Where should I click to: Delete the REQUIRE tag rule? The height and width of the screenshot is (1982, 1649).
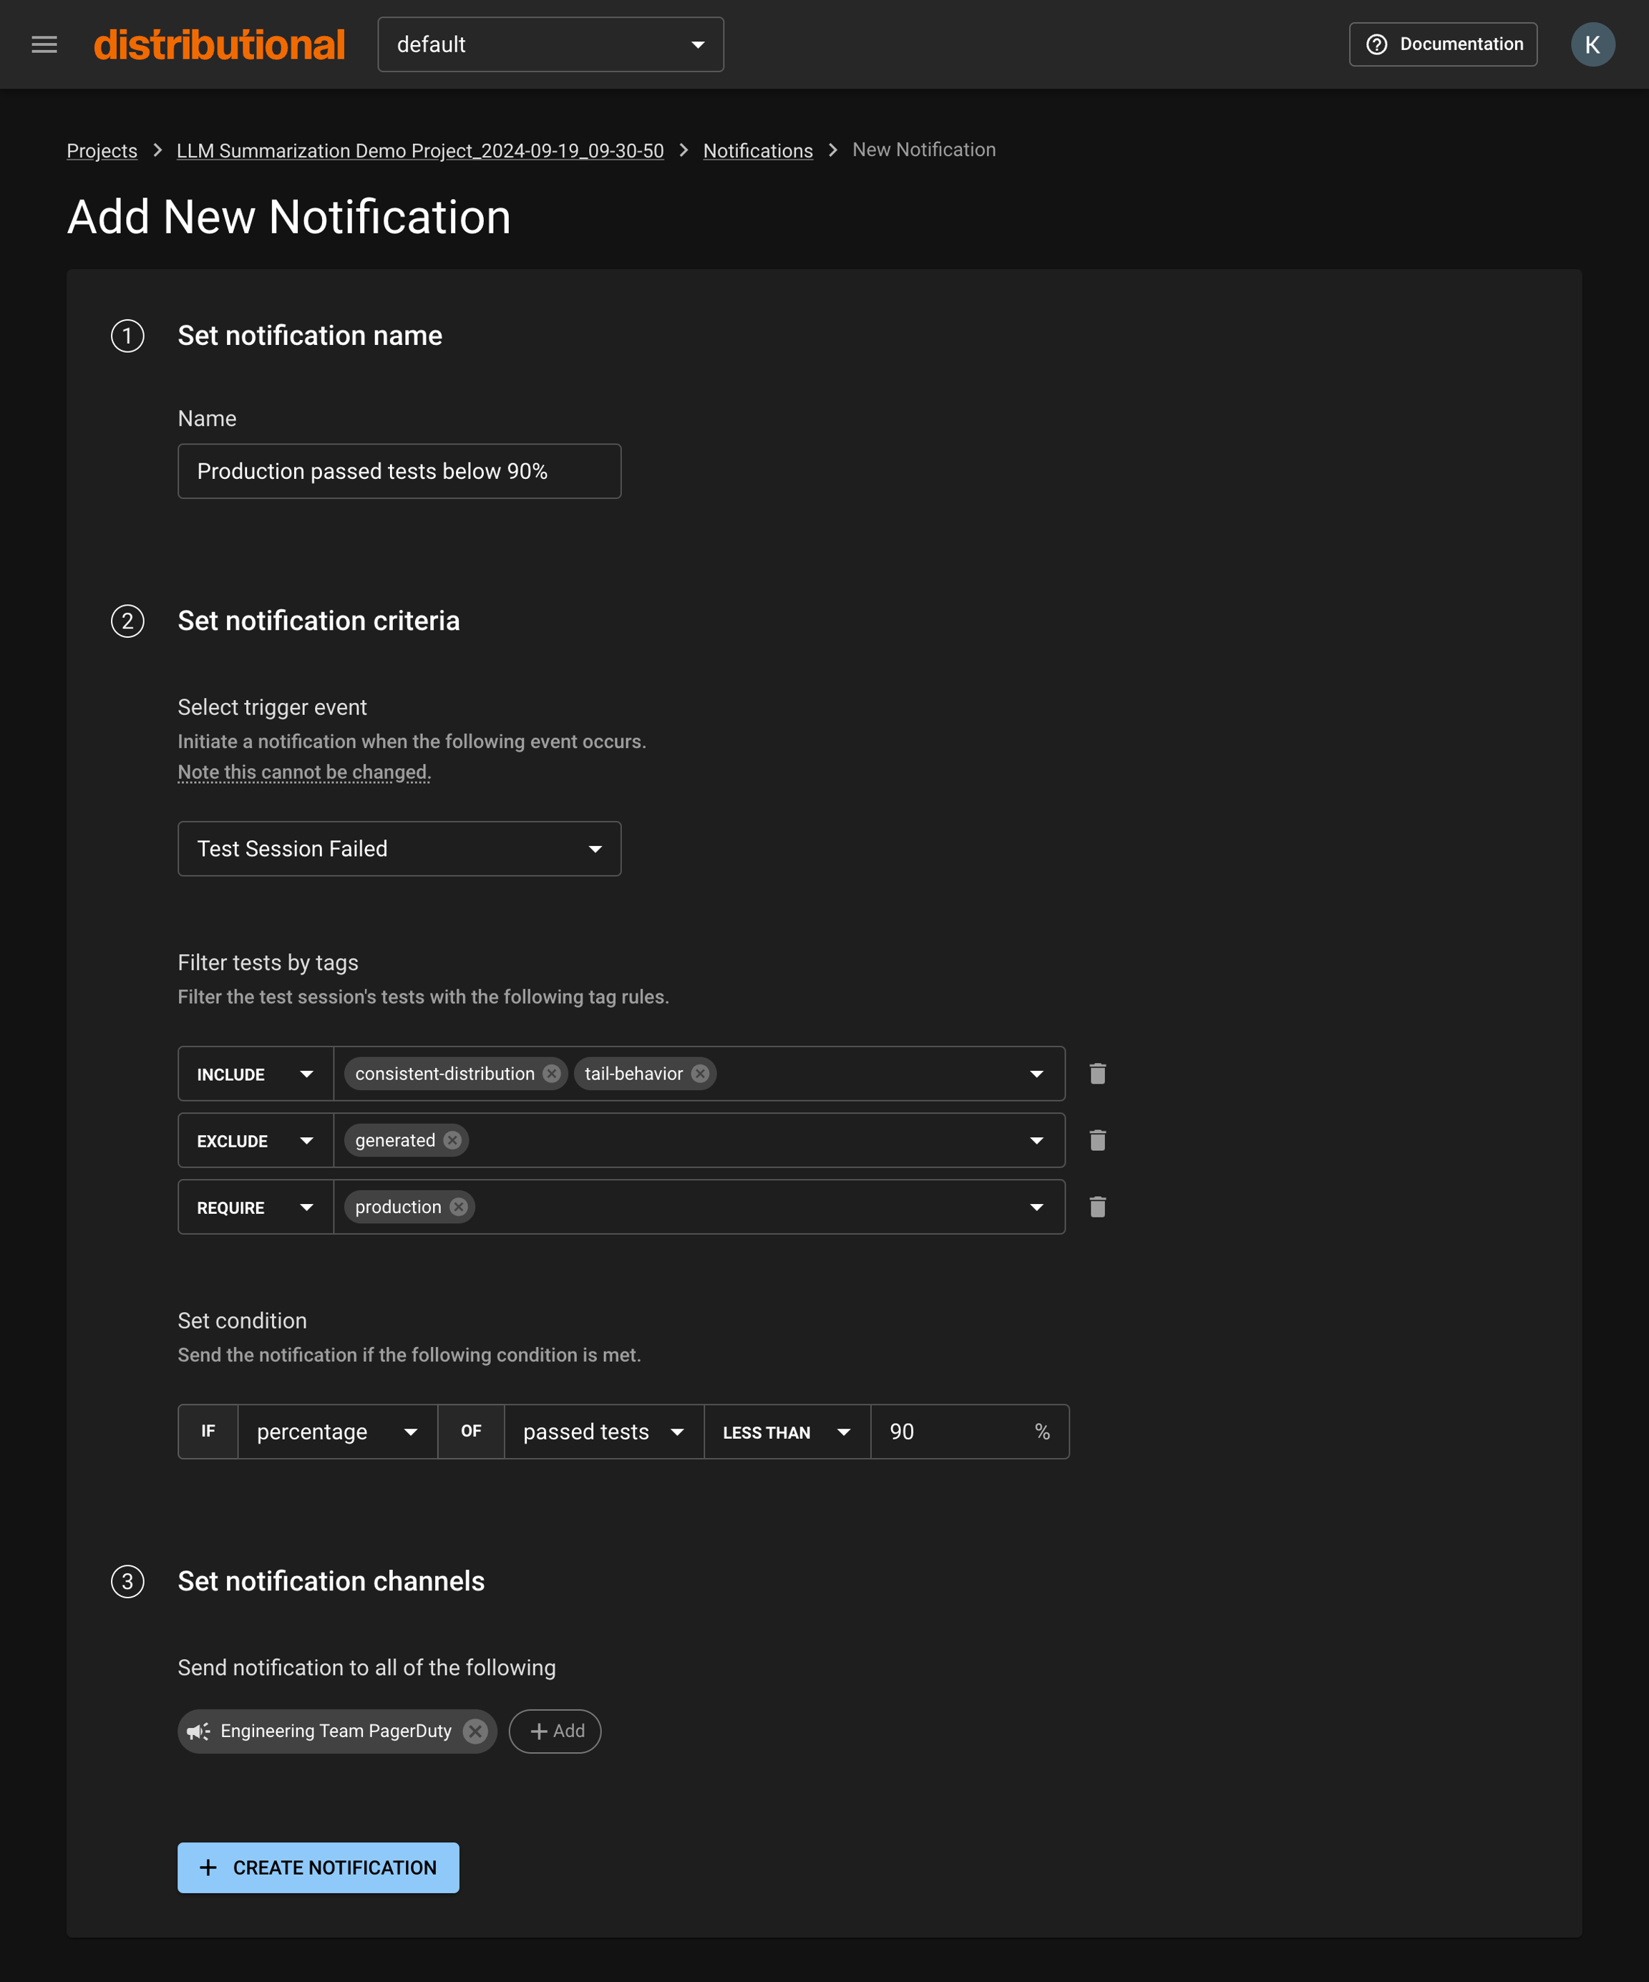click(1096, 1207)
